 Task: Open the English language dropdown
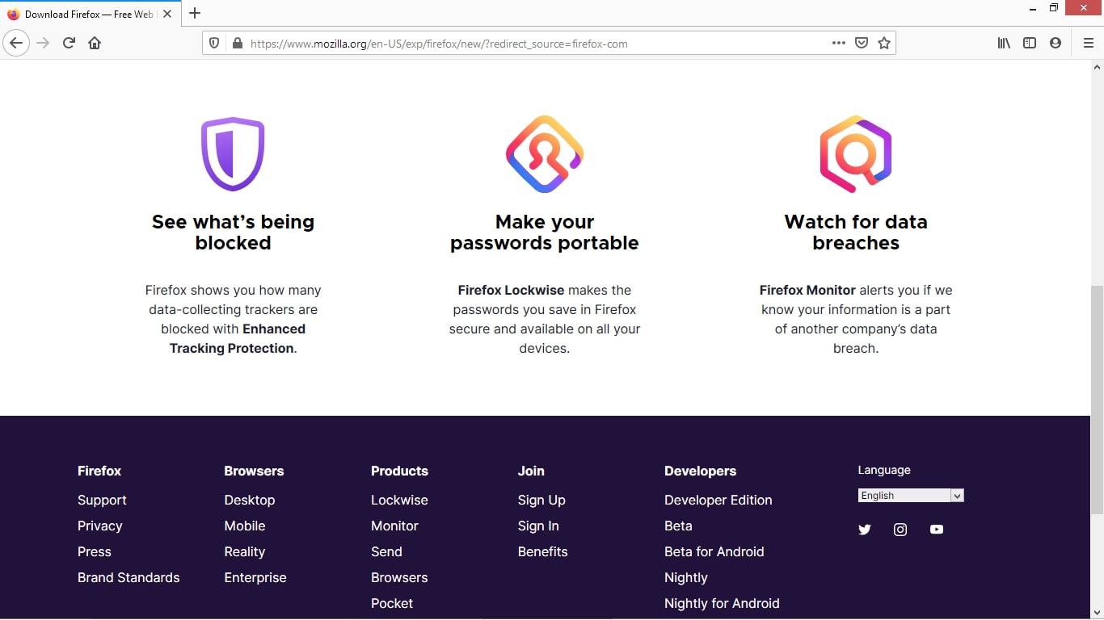[911, 495]
